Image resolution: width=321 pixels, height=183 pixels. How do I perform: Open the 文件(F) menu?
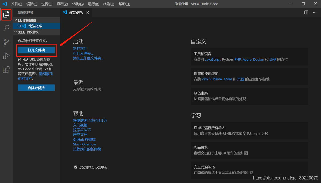17,4
